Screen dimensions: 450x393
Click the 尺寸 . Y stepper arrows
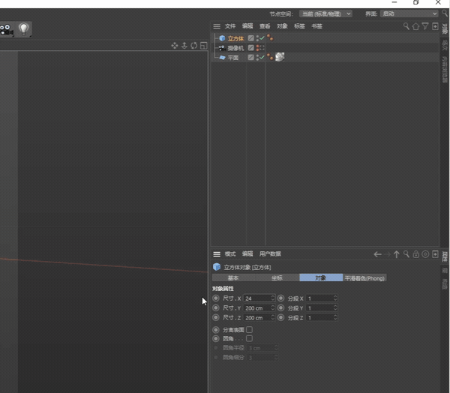[x=273, y=307]
